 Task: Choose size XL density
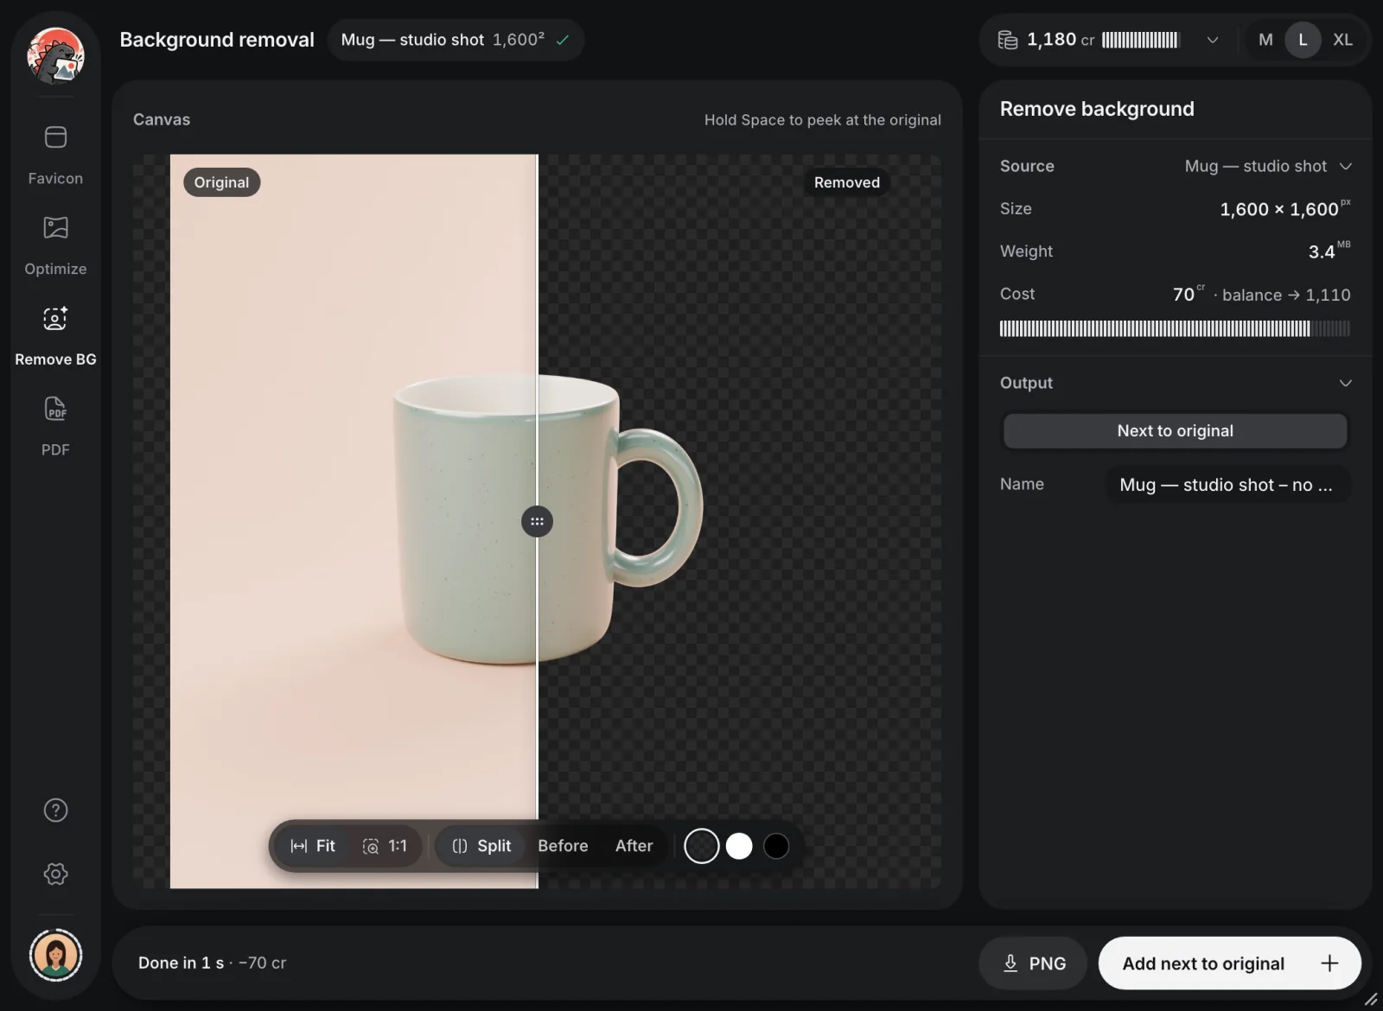tap(1342, 40)
